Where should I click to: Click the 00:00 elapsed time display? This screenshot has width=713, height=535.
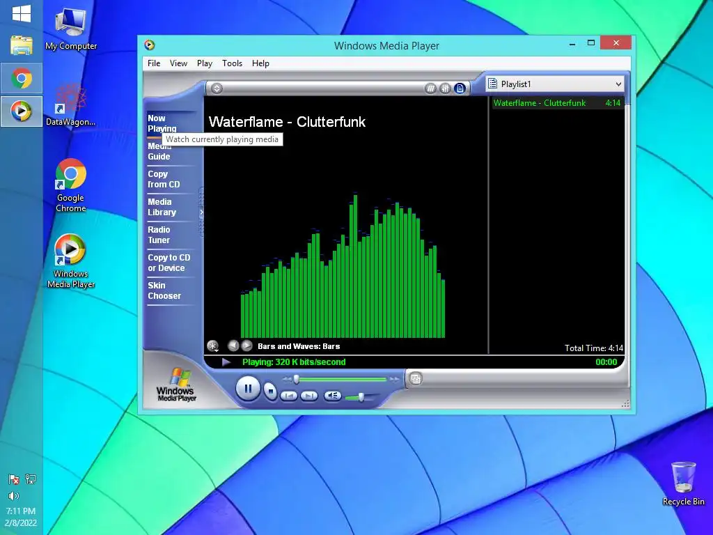tap(606, 362)
